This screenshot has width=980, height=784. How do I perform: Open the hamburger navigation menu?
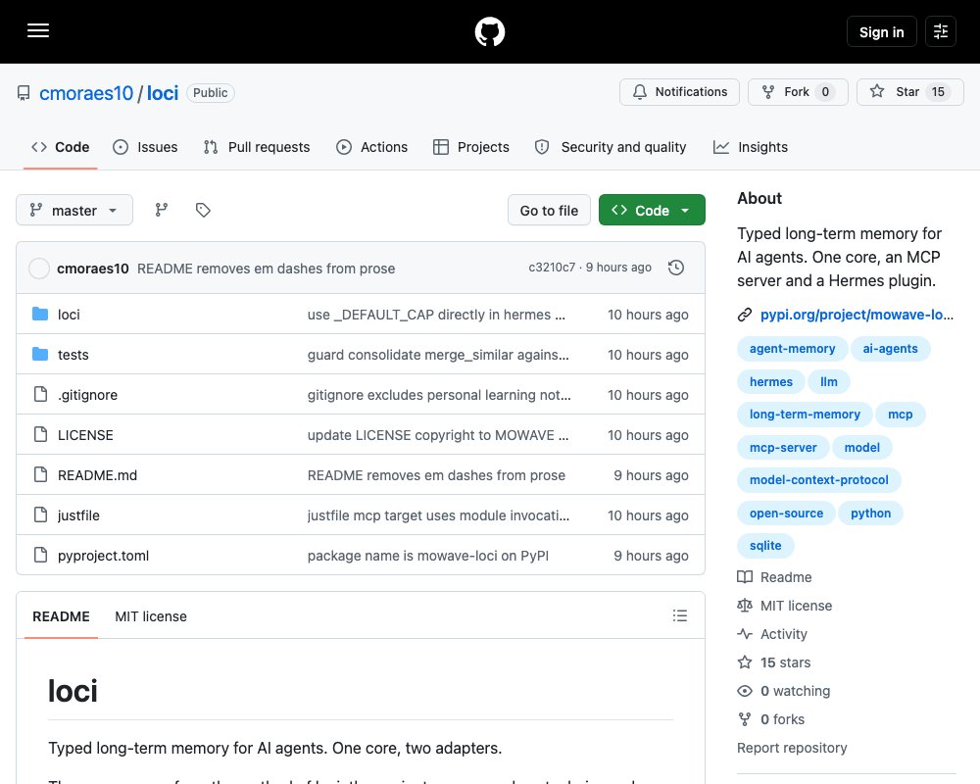pos(38,31)
